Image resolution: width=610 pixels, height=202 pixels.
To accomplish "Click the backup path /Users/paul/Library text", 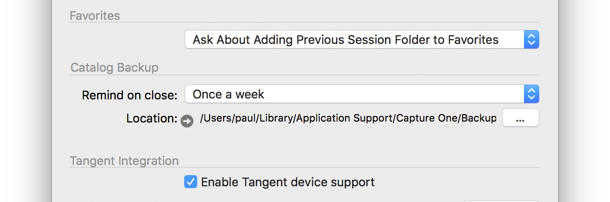I will coord(247,118).
